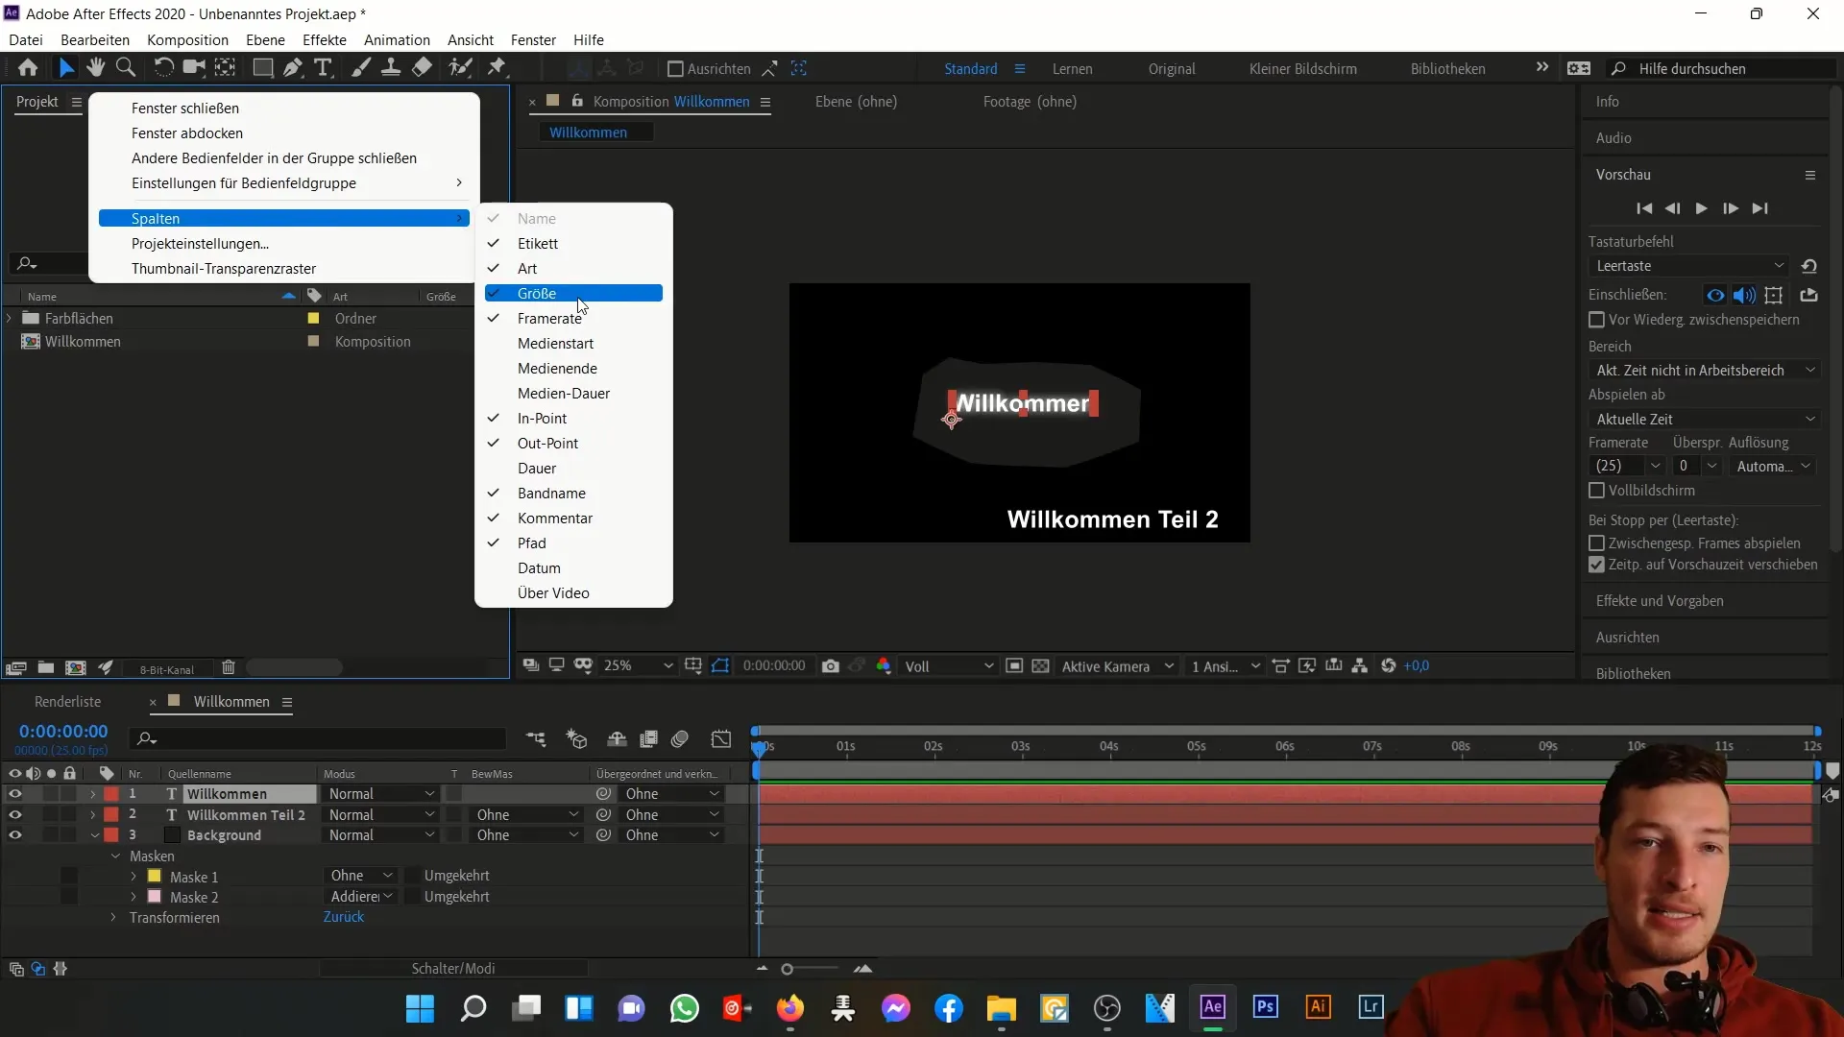Select the Home icon in toolbar
Image resolution: width=1844 pixels, height=1037 pixels.
pyautogui.click(x=28, y=68)
